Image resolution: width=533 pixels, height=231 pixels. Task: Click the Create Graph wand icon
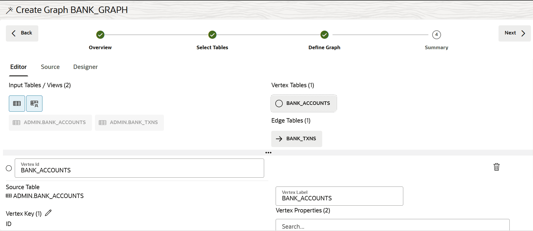[x=9, y=10]
